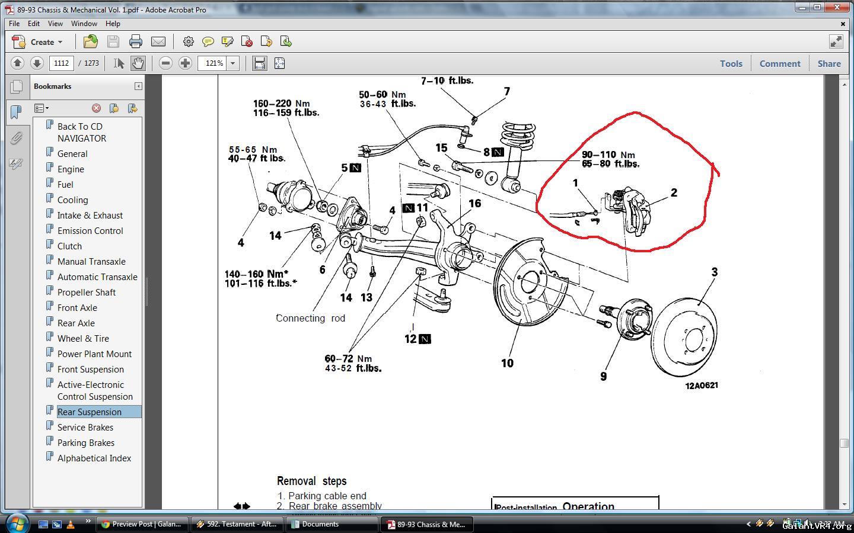Add a sticky note comment

point(208,41)
